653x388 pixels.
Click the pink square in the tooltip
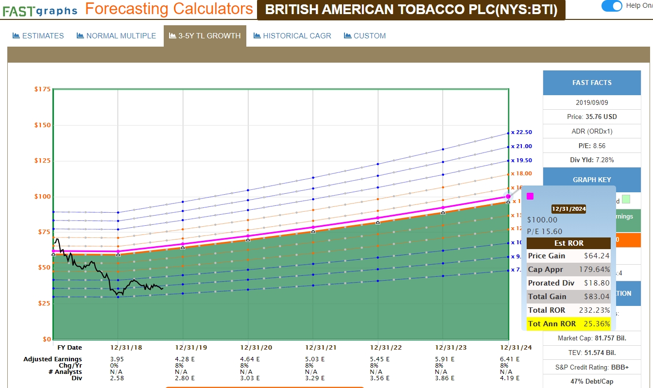tap(530, 196)
